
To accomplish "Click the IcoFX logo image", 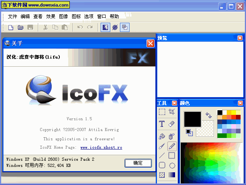I will click(x=77, y=90).
